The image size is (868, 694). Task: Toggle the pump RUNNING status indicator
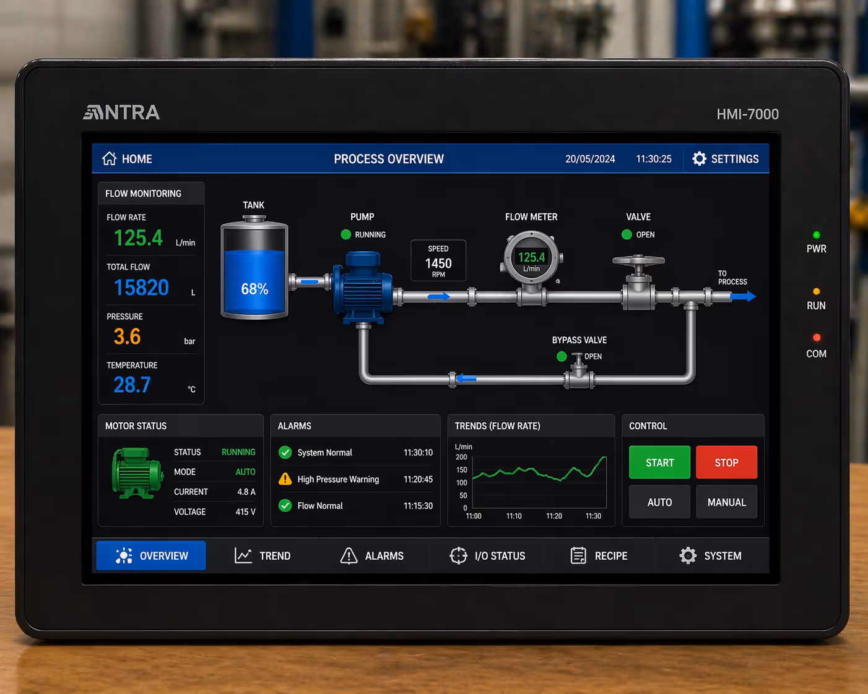pos(346,234)
